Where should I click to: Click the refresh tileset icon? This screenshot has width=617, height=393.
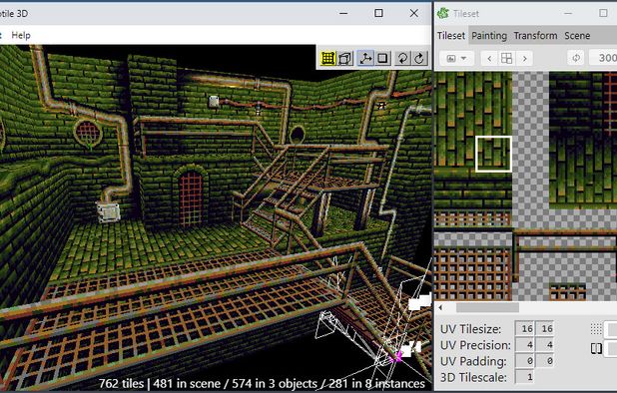(576, 58)
